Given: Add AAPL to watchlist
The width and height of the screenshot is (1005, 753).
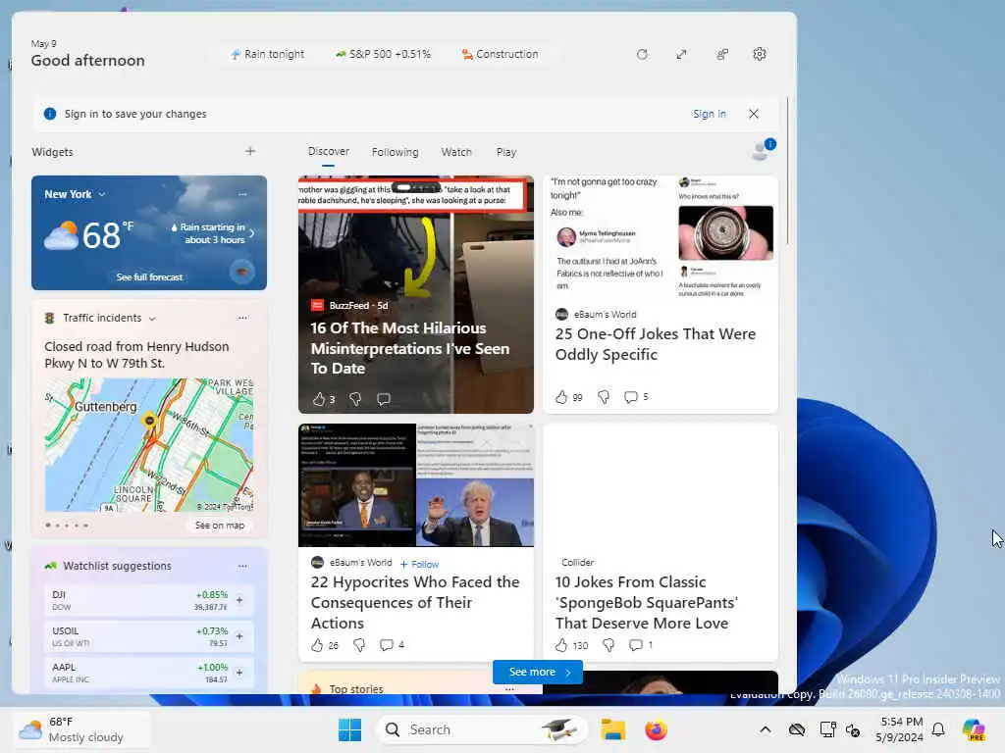Looking at the screenshot, I should pos(239,673).
